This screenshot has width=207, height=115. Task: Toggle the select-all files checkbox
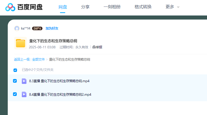click(x=15, y=70)
